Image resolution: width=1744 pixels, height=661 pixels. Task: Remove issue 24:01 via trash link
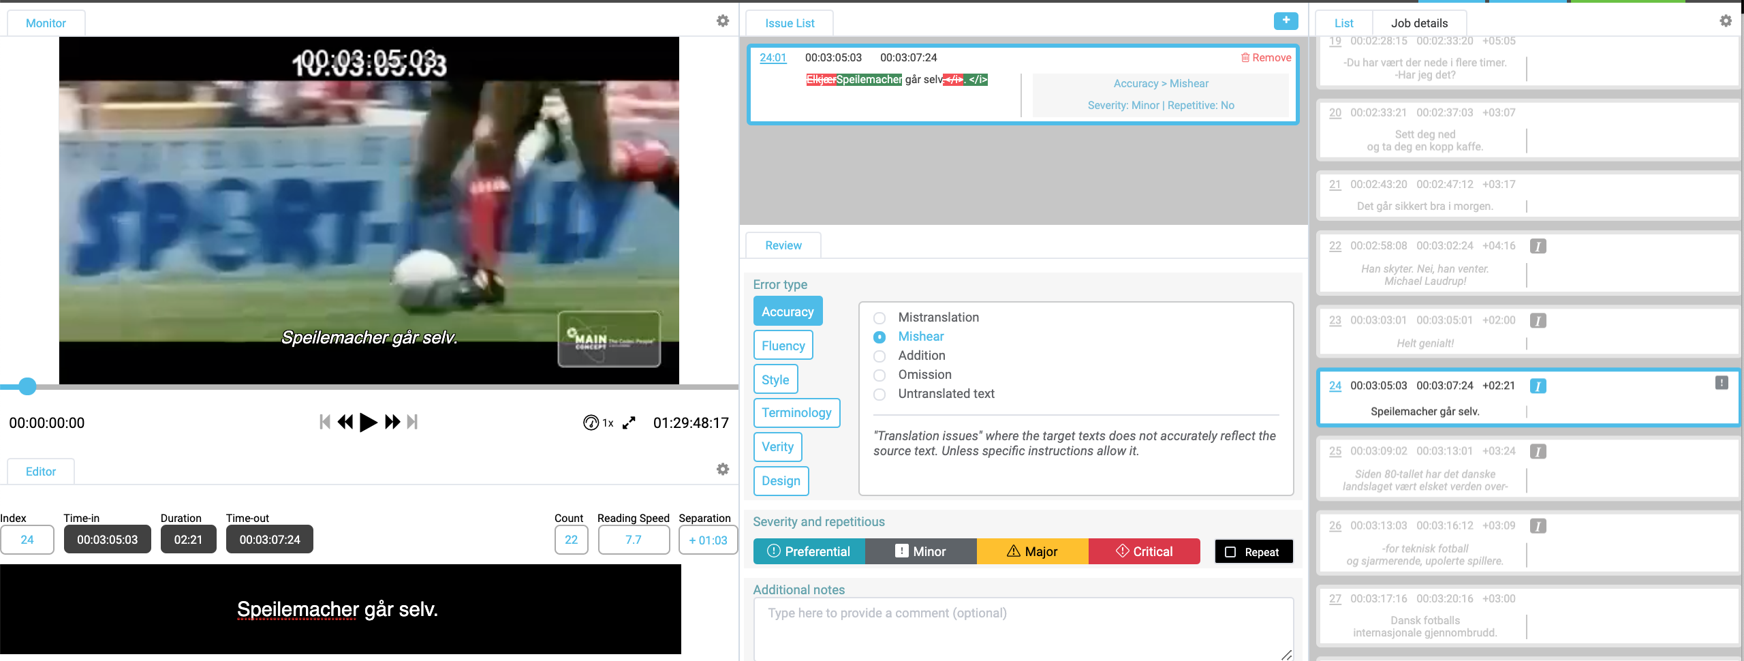pos(1266,58)
